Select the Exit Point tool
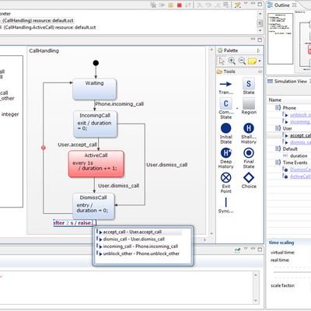 226,183
